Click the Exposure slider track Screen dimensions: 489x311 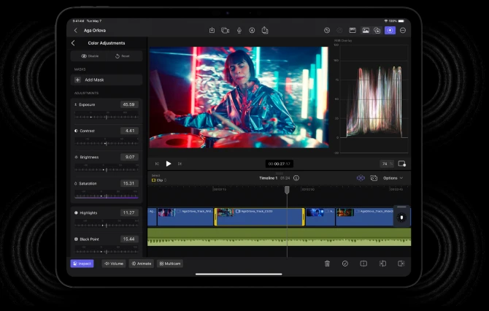107,117
